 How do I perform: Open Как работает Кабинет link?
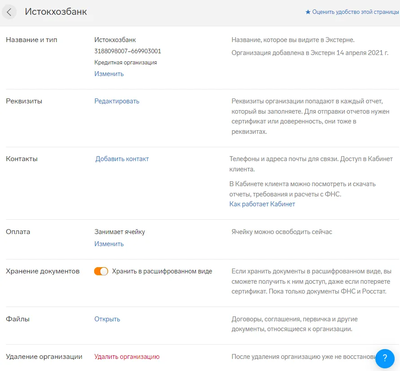tap(262, 204)
